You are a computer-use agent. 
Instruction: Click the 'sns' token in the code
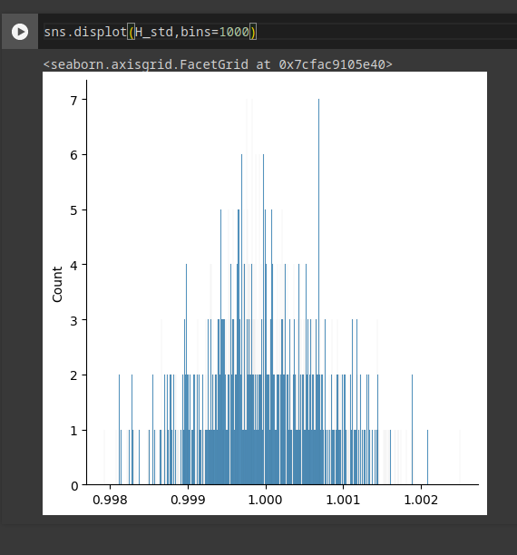(x=55, y=33)
